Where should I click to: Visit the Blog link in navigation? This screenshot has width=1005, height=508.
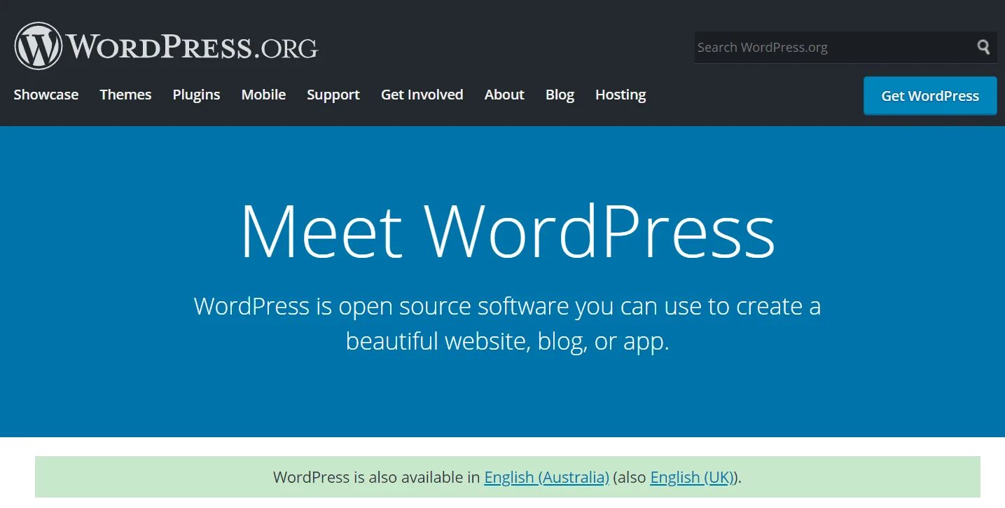[x=560, y=95]
